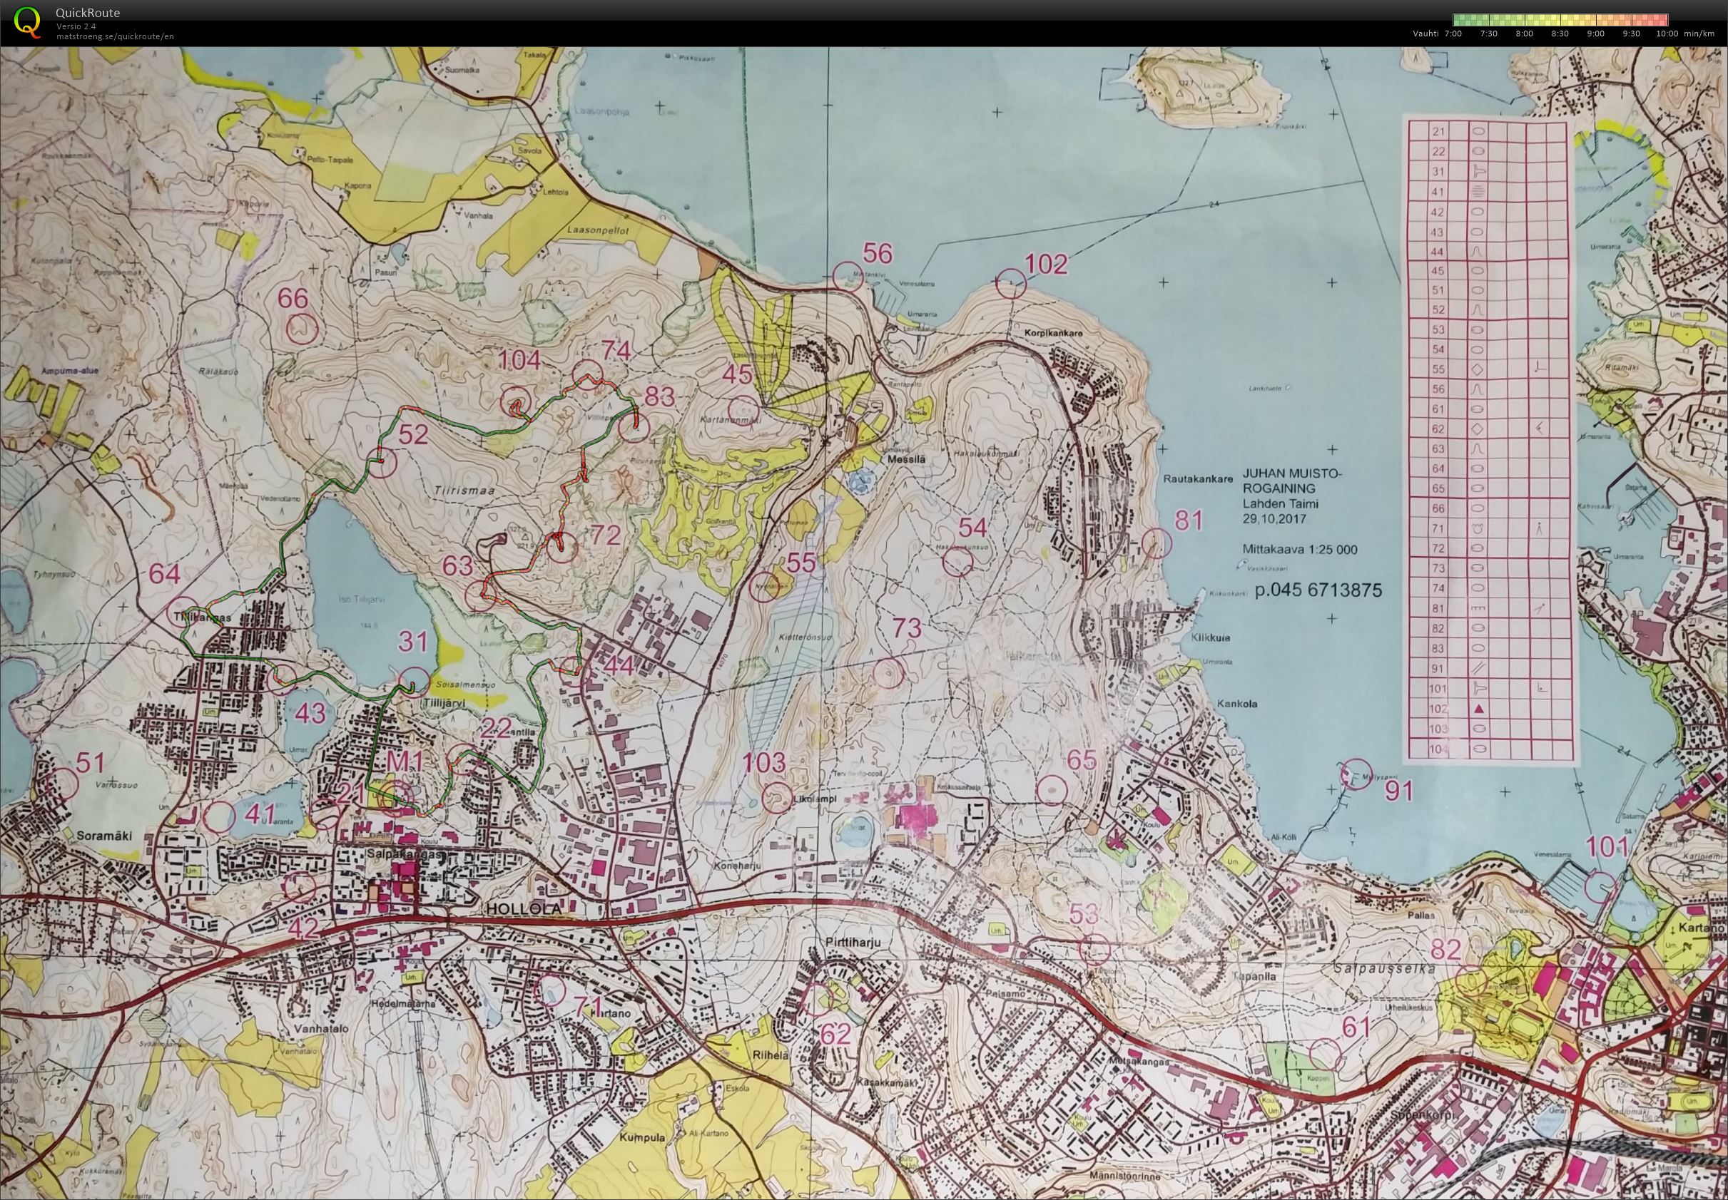Click control circle 81 on the east shore

pos(1157,543)
